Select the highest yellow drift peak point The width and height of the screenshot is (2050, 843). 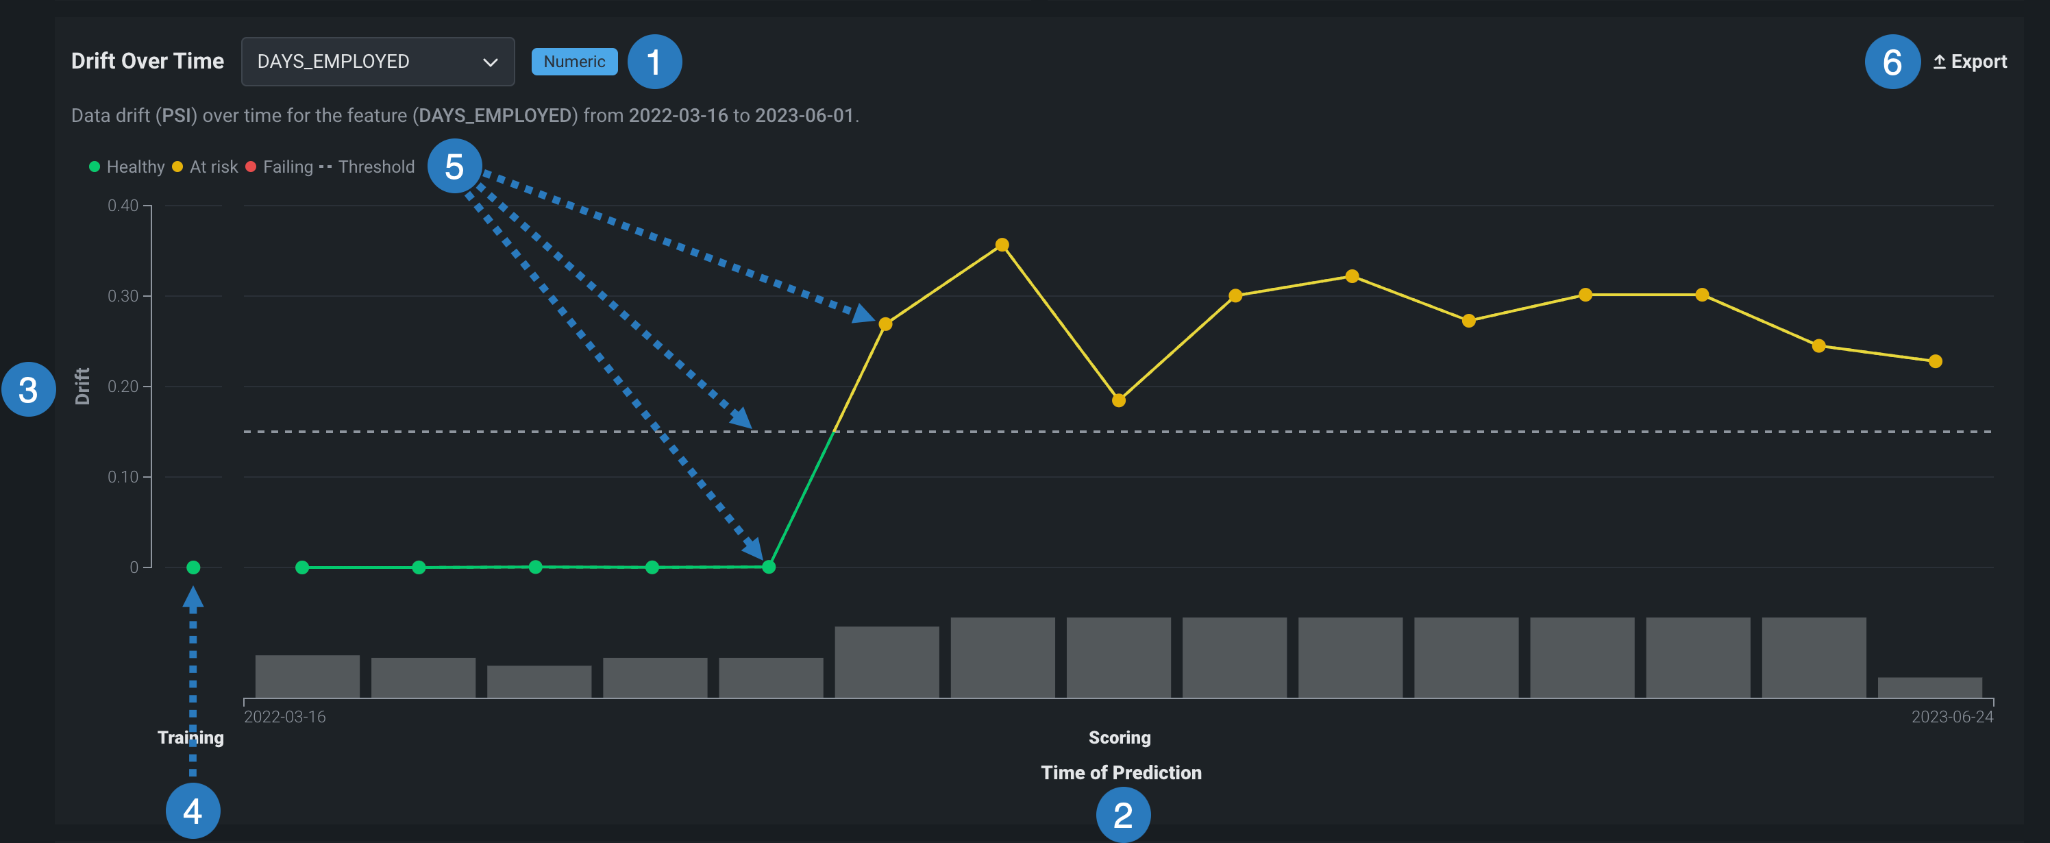tap(1002, 245)
